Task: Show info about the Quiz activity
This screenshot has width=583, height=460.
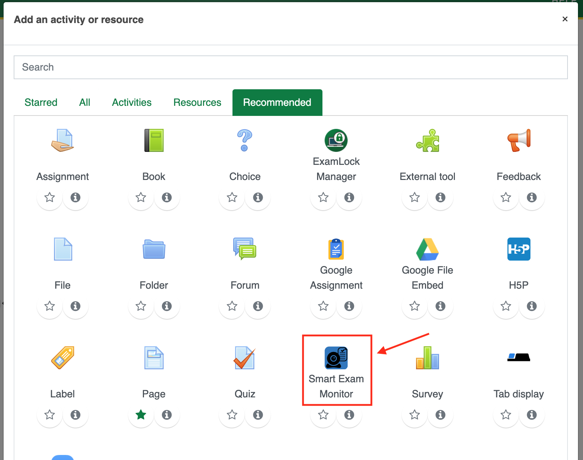Action: (258, 415)
